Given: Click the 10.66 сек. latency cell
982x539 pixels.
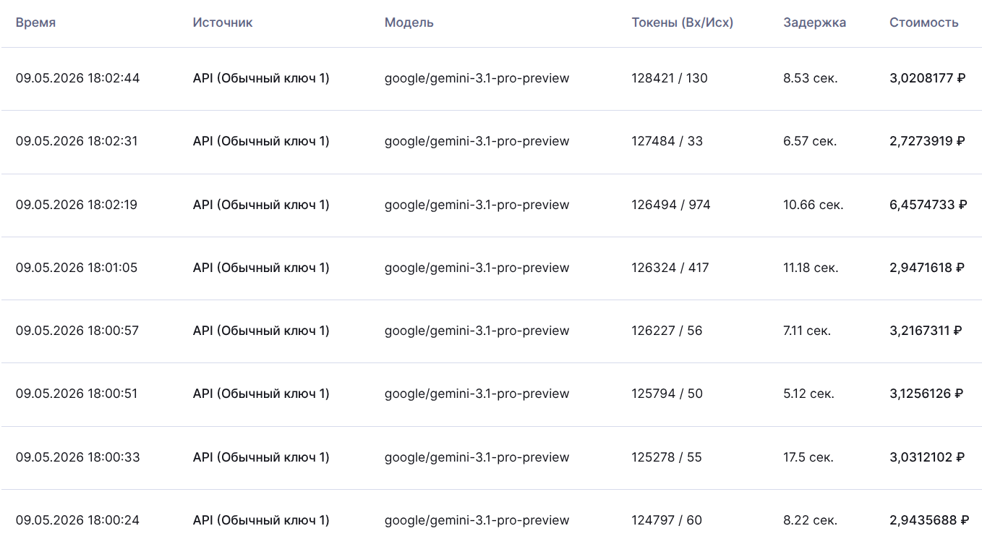Looking at the screenshot, I should (x=814, y=205).
